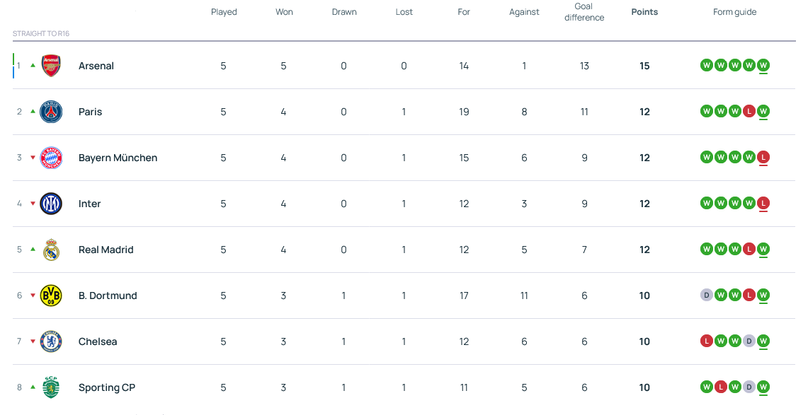The height and width of the screenshot is (415, 808).
Task: Click the Inter club crest
Action: 51,204
